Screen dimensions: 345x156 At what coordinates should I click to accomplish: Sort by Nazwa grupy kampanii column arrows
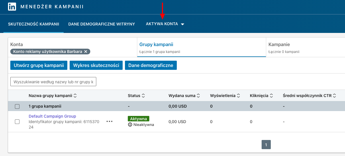pos(75,96)
